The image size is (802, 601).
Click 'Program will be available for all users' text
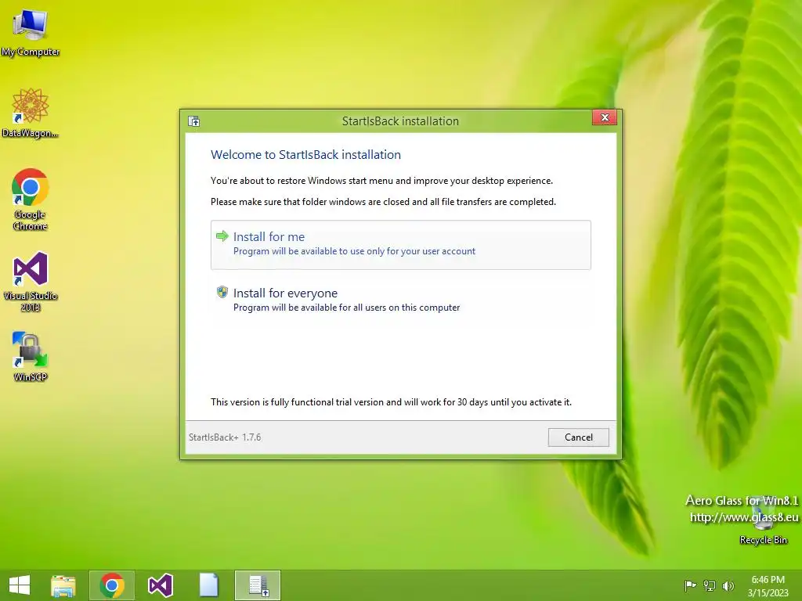(x=347, y=308)
